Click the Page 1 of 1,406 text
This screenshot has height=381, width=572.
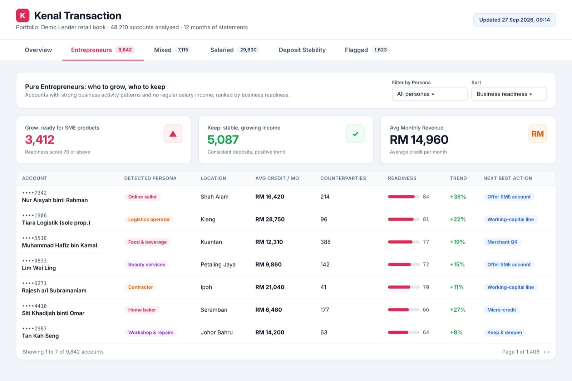[521, 352]
